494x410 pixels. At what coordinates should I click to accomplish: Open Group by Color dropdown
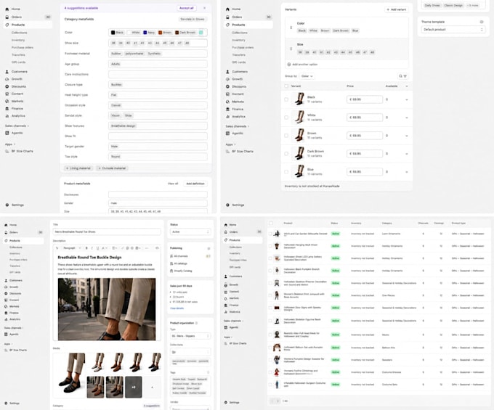307,76
